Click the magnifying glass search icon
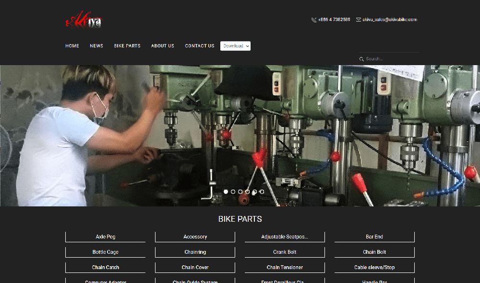Image resolution: width=480 pixels, height=283 pixels. (361, 59)
